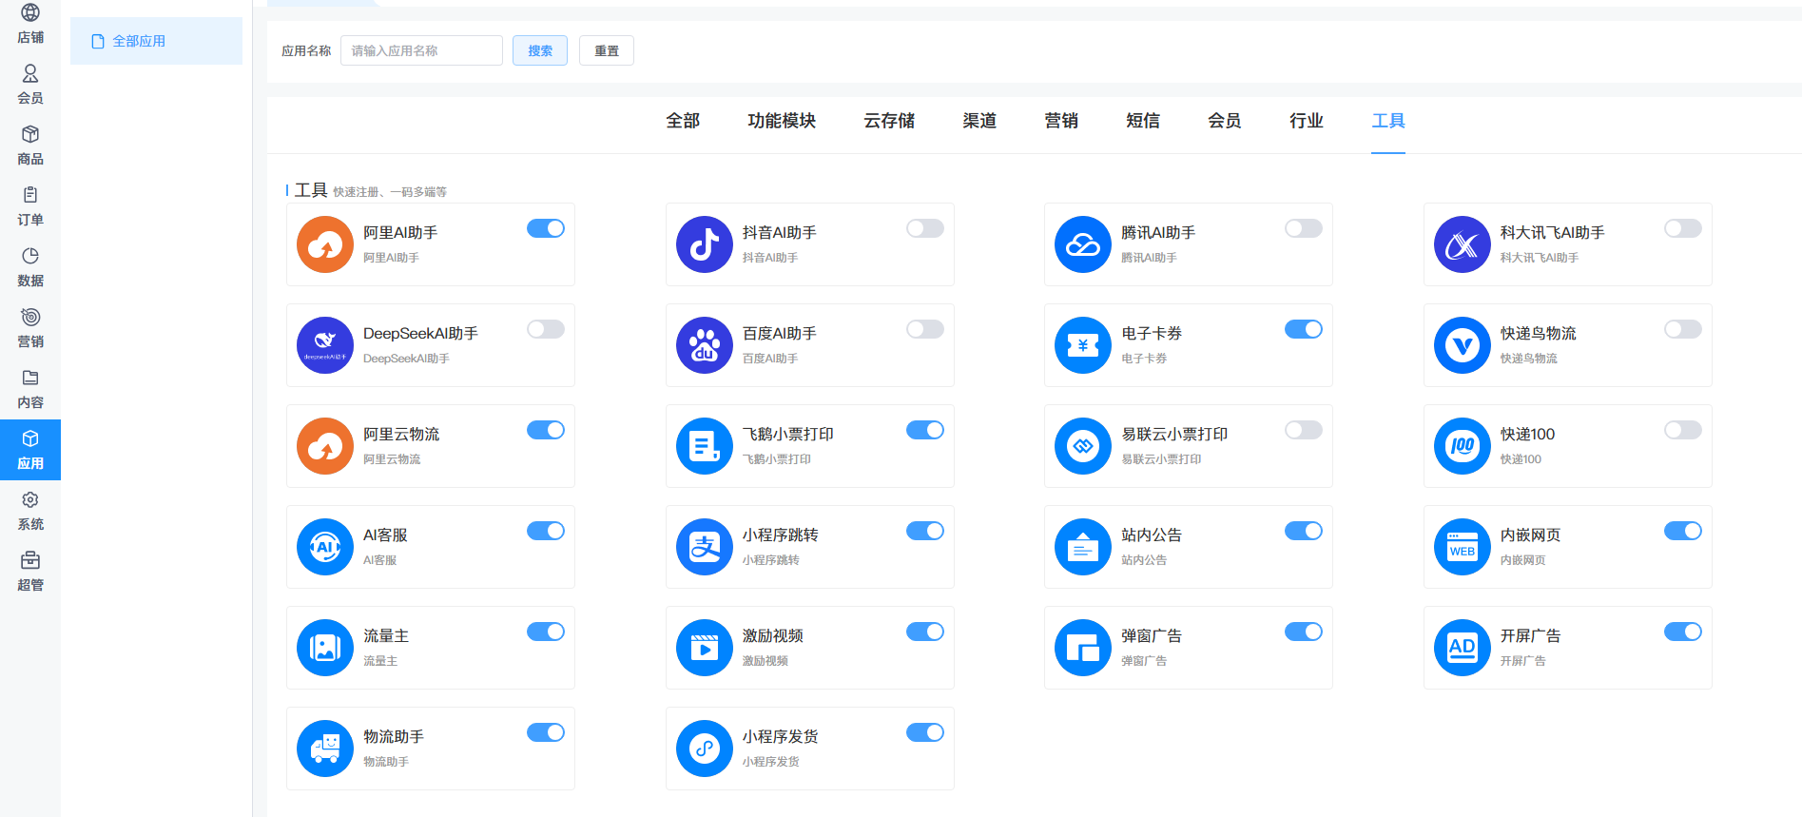Disable the 阿里AI助手 toggle
Screen dimensions: 1802x817
(x=546, y=228)
